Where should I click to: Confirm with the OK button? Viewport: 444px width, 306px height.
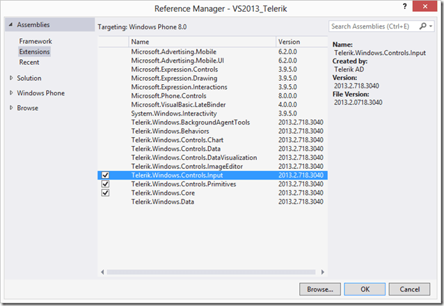(x=365, y=289)
